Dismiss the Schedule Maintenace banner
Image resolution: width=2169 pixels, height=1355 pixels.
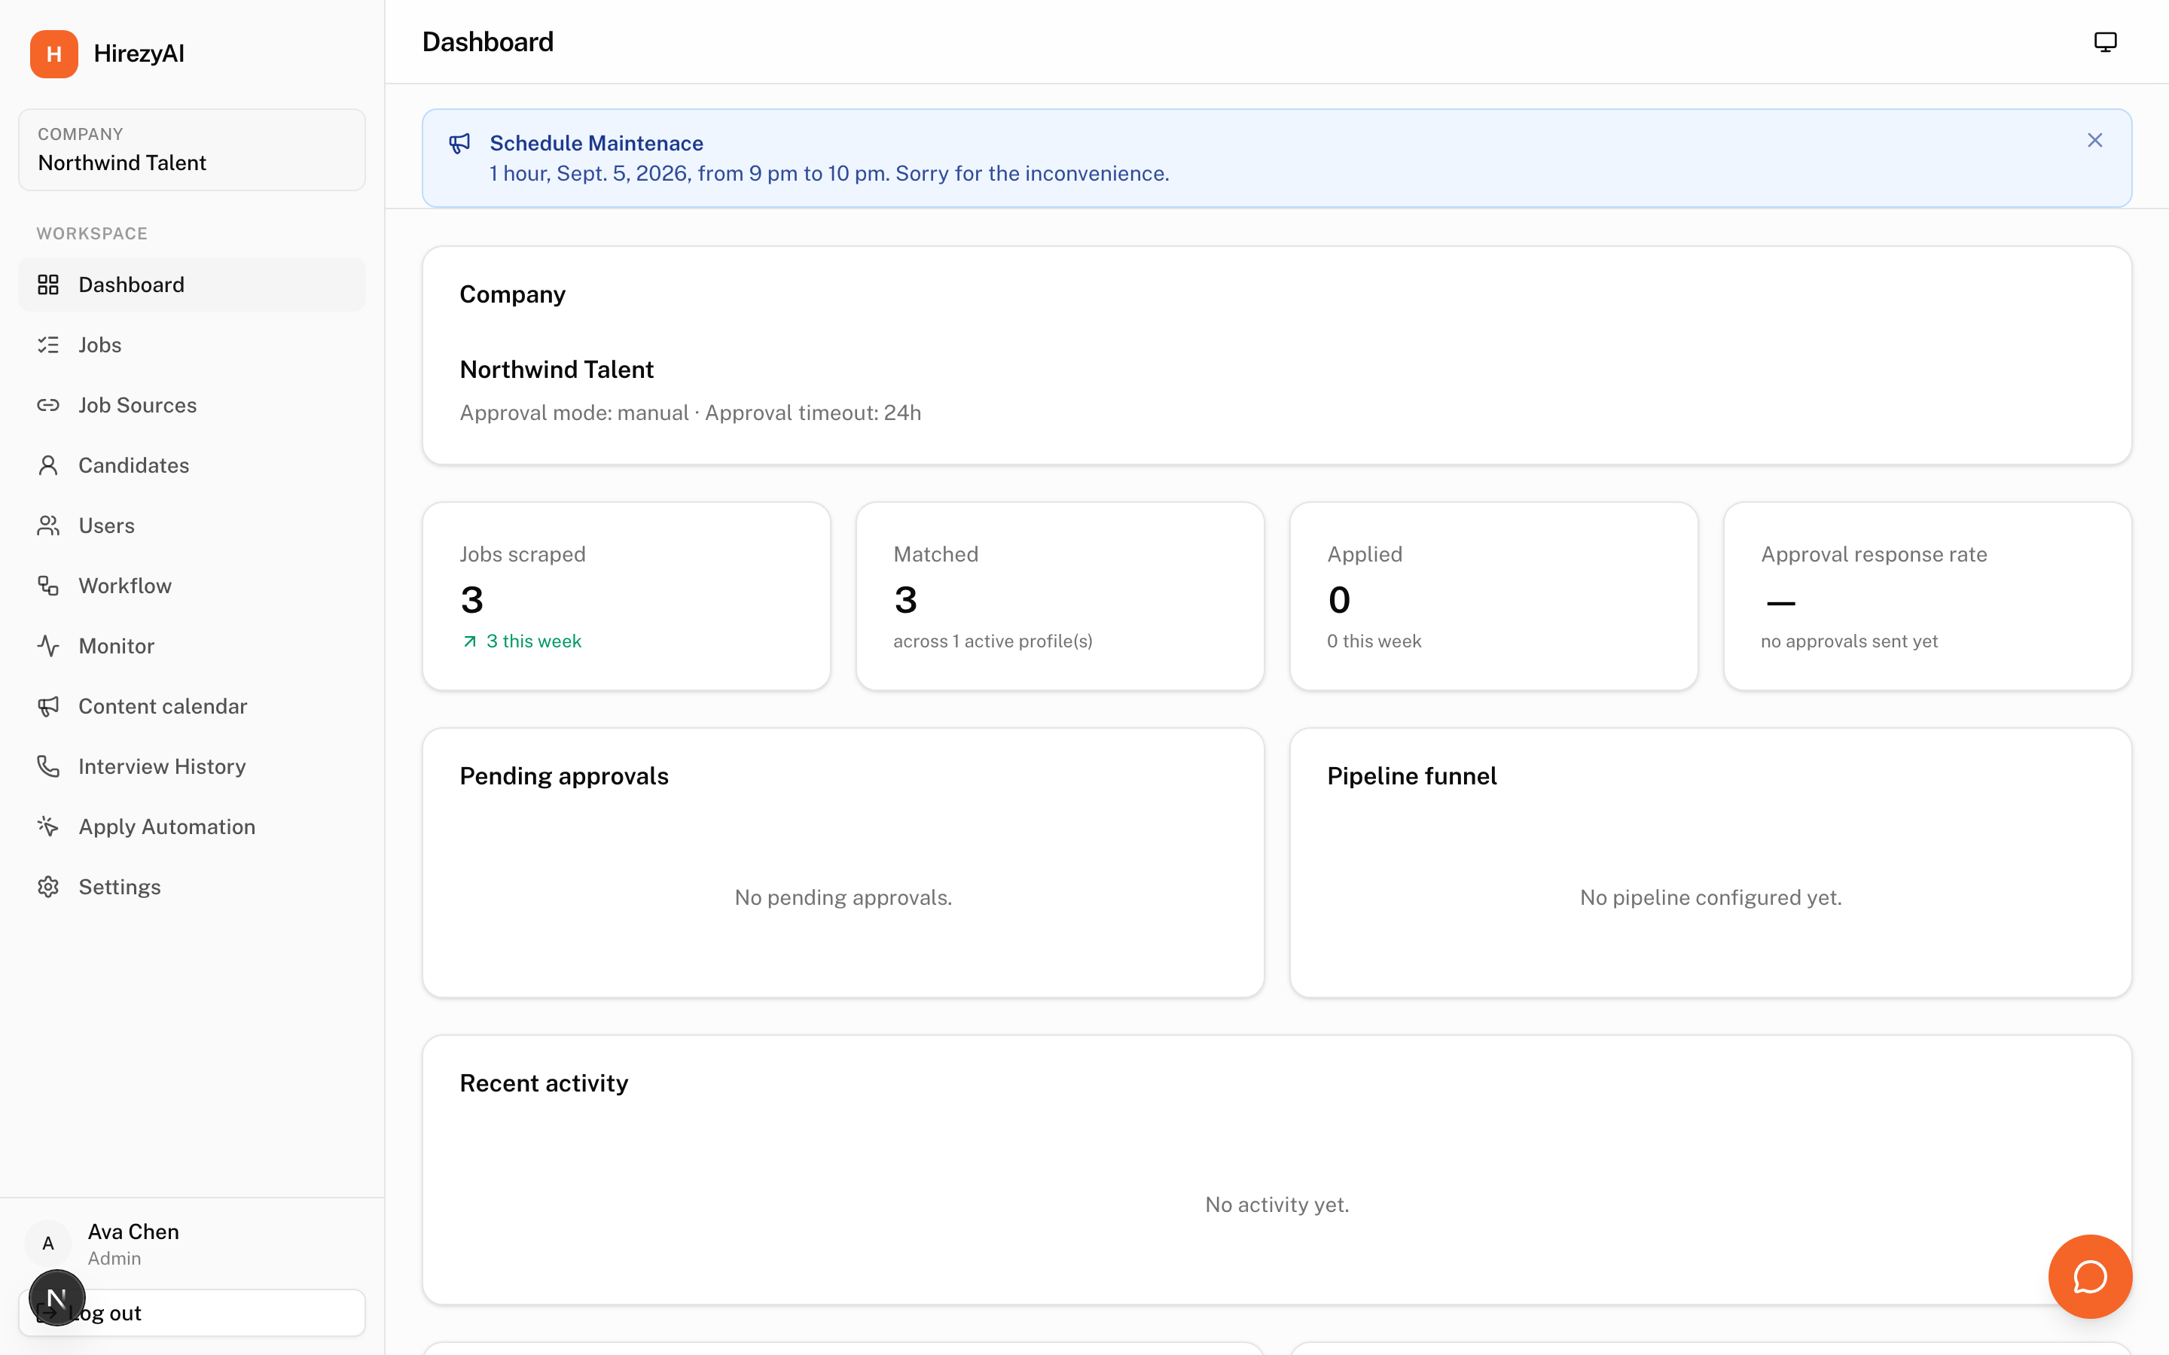coord(2094,141)
